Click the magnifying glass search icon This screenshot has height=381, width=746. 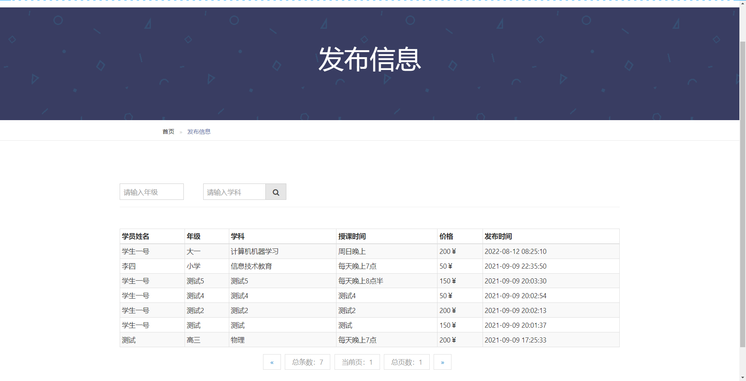(x=276, y=192)
